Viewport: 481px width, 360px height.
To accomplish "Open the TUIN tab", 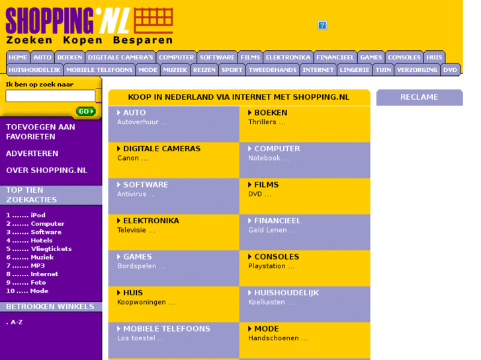I will click(x=384, y=69).
